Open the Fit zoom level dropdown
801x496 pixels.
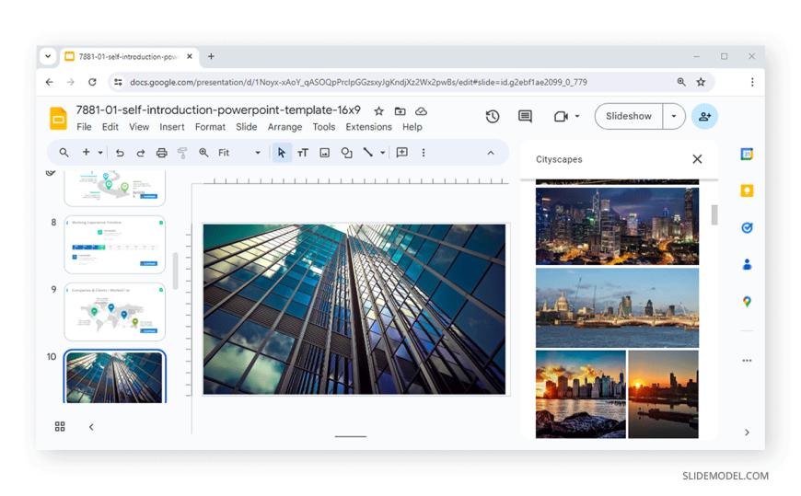[239, 153]
